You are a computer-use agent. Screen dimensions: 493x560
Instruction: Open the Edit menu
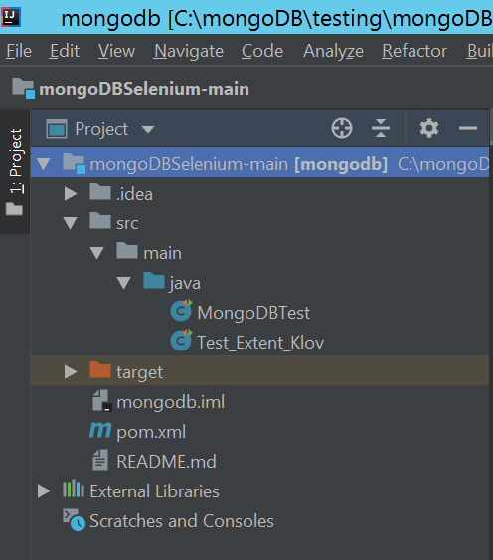coord(65,51)
